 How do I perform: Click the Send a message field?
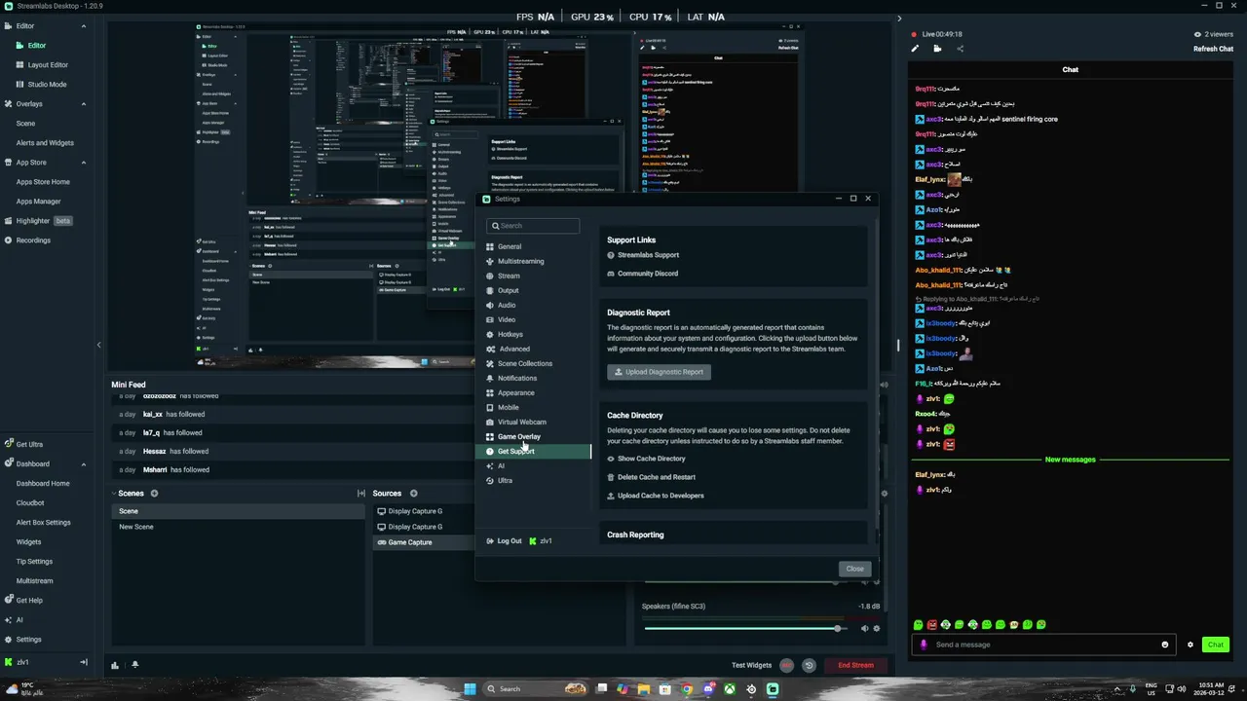1042,645
